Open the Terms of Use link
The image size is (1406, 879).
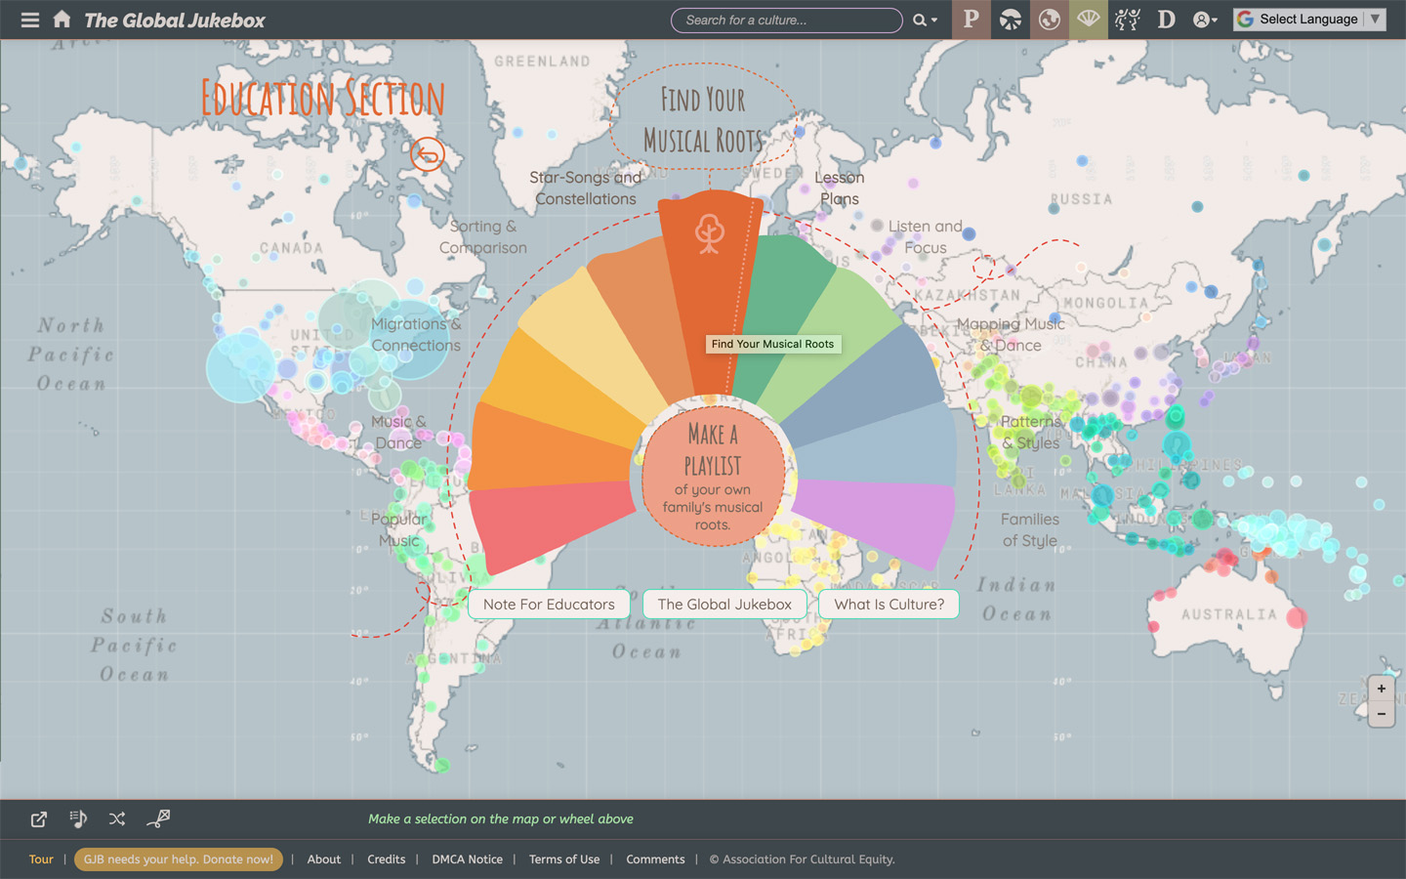point(564,859)
